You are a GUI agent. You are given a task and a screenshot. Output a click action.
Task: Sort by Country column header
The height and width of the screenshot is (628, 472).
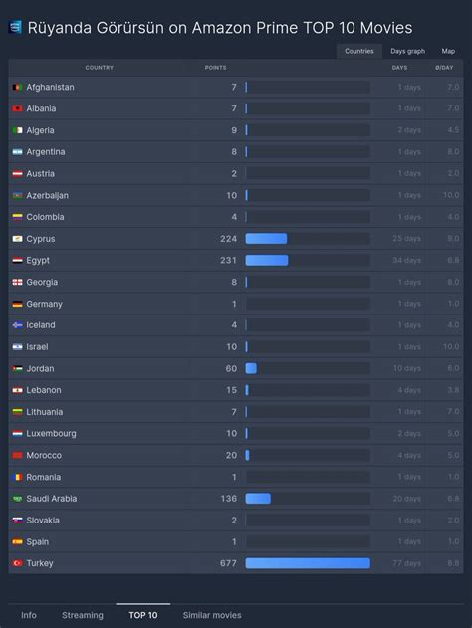99,68
